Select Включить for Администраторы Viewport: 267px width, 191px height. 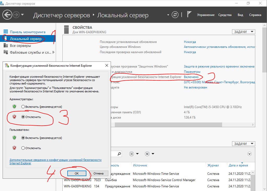pyautogui.click(x=23, y=107)
